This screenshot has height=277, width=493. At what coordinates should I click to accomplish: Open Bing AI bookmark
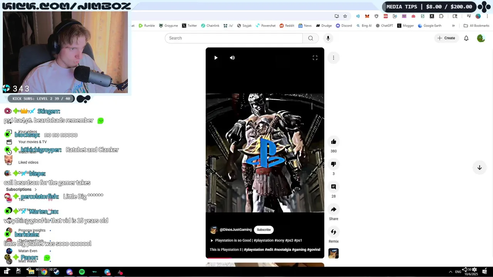point(364,26)
